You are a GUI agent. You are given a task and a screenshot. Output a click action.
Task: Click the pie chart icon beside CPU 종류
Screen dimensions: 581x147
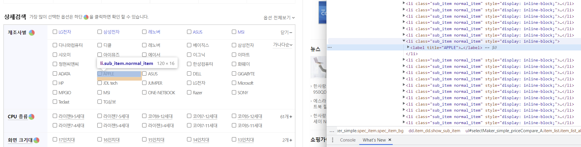[x=31, y=117]
